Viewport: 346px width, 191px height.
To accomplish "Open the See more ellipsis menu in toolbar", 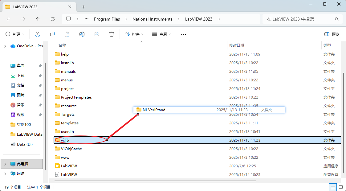I will [x=184, y=34].
